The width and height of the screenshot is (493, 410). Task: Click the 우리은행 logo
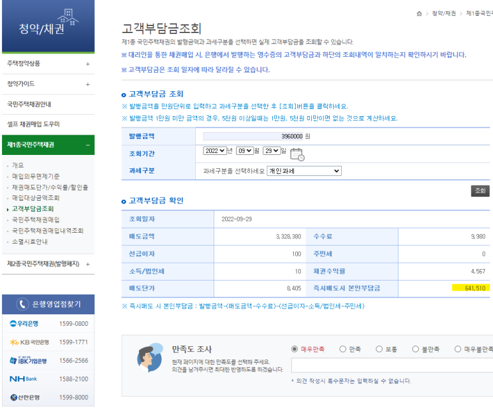click(x=24, y=323)
